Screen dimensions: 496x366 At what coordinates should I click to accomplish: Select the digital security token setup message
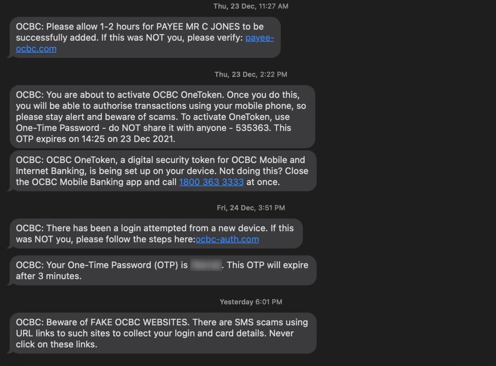(x=162, y=171)
